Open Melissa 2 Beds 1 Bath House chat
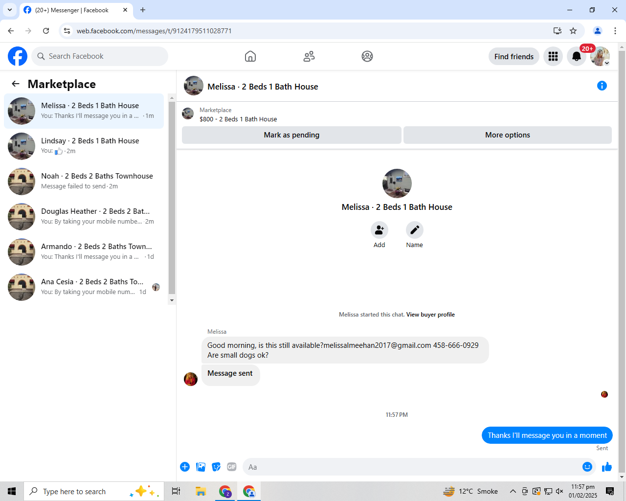This screenshot has height=501, width=626. click(x=84, y=111)
